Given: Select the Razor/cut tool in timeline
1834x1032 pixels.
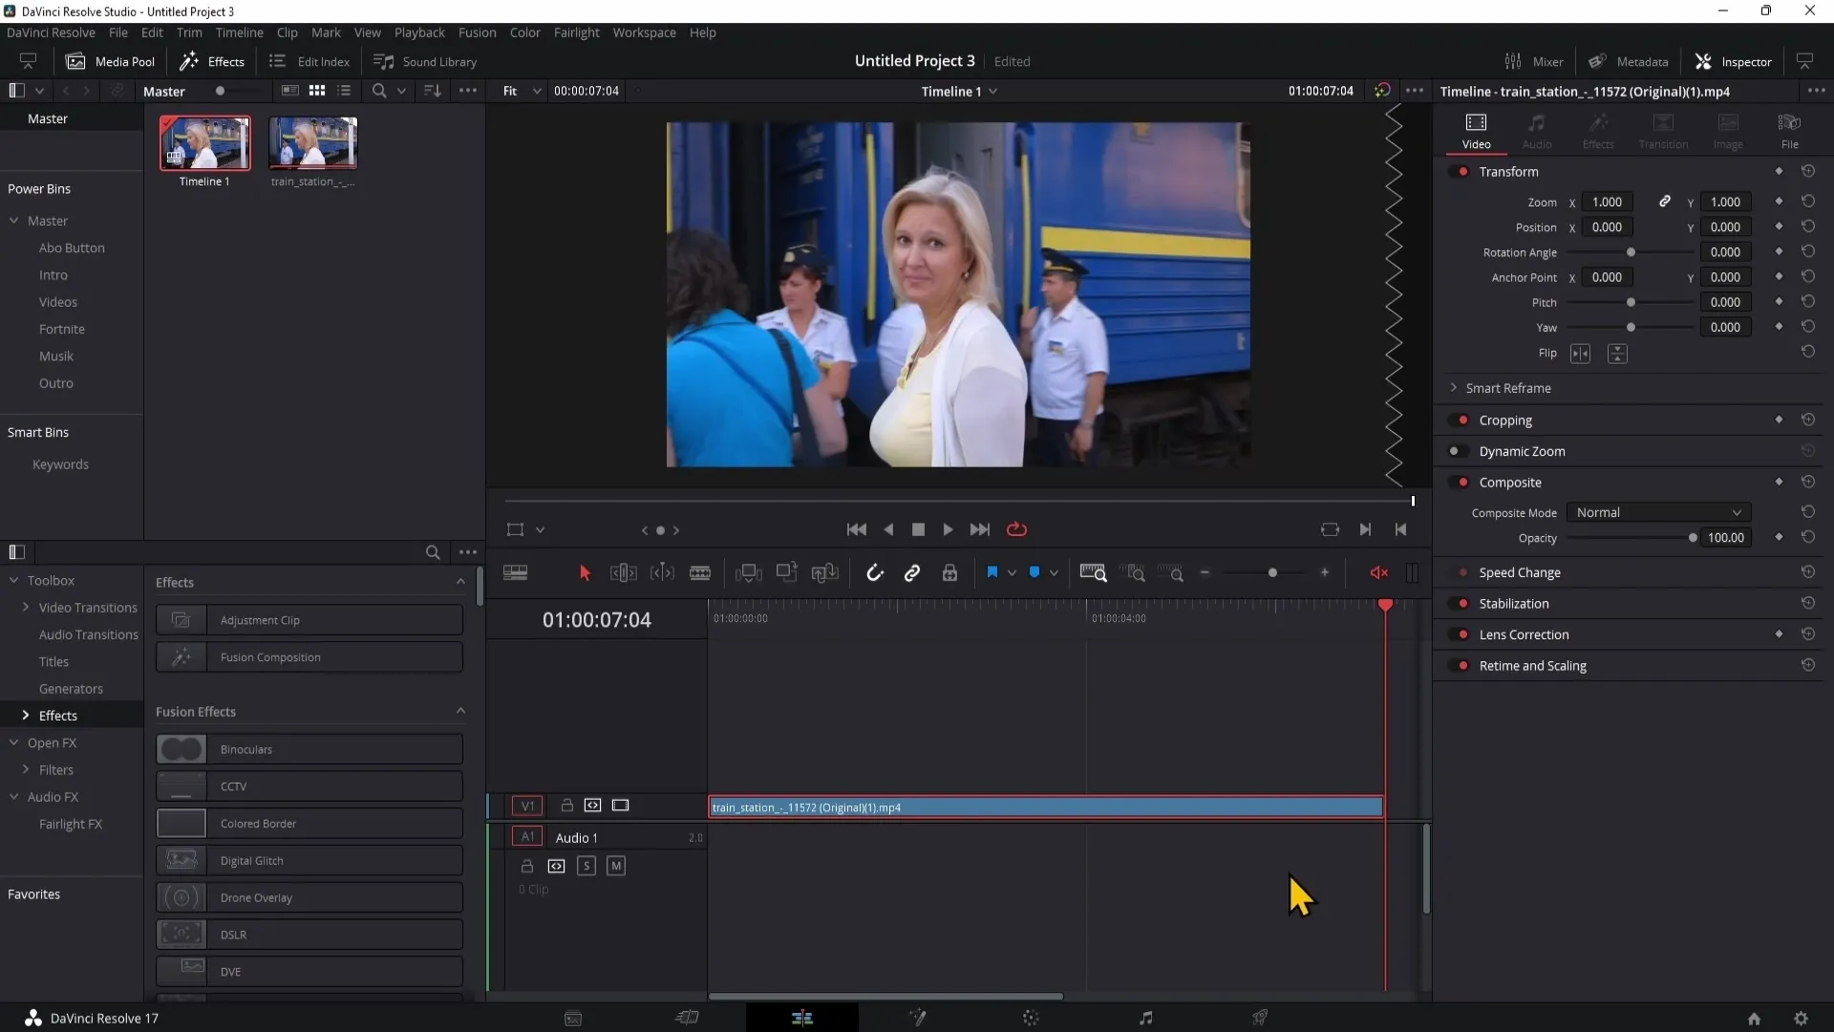Looking at the screenshot, I should click(700, 573).
